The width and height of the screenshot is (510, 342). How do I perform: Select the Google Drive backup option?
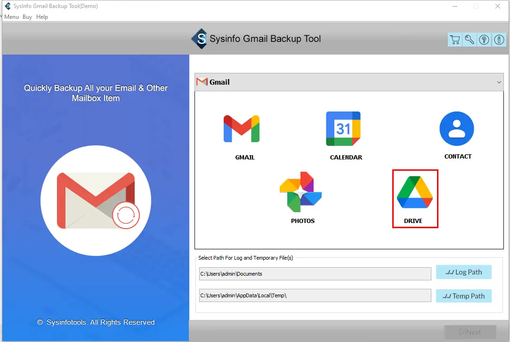click(415, 192)
